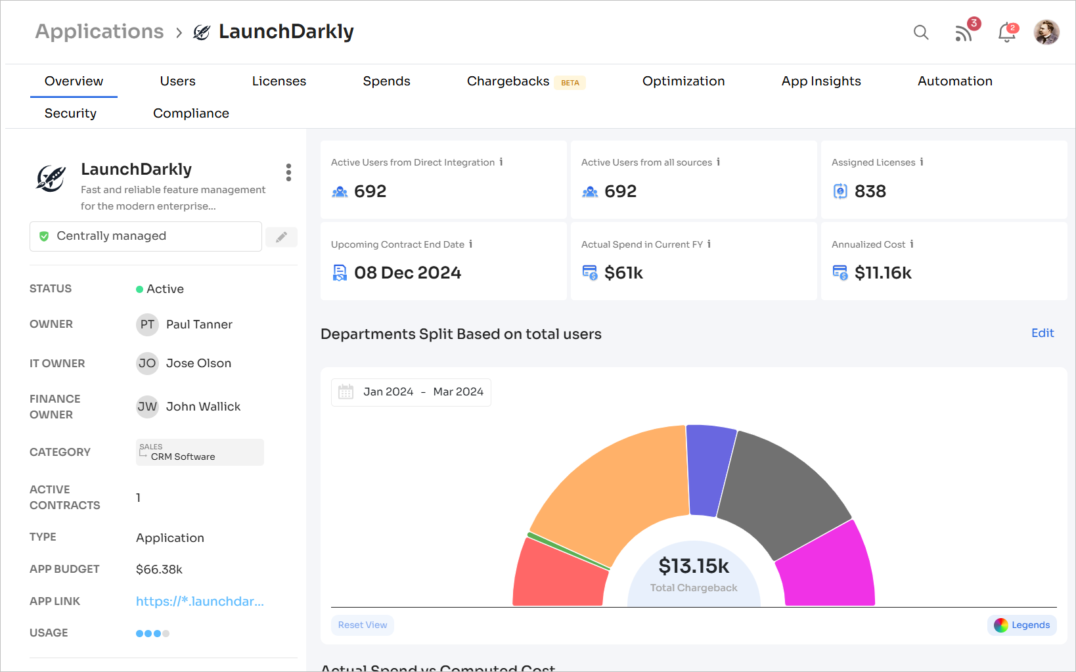This screenshot has width=1076, height=672.
Task: Click the spend icon beside $61k
Action: 590,273
